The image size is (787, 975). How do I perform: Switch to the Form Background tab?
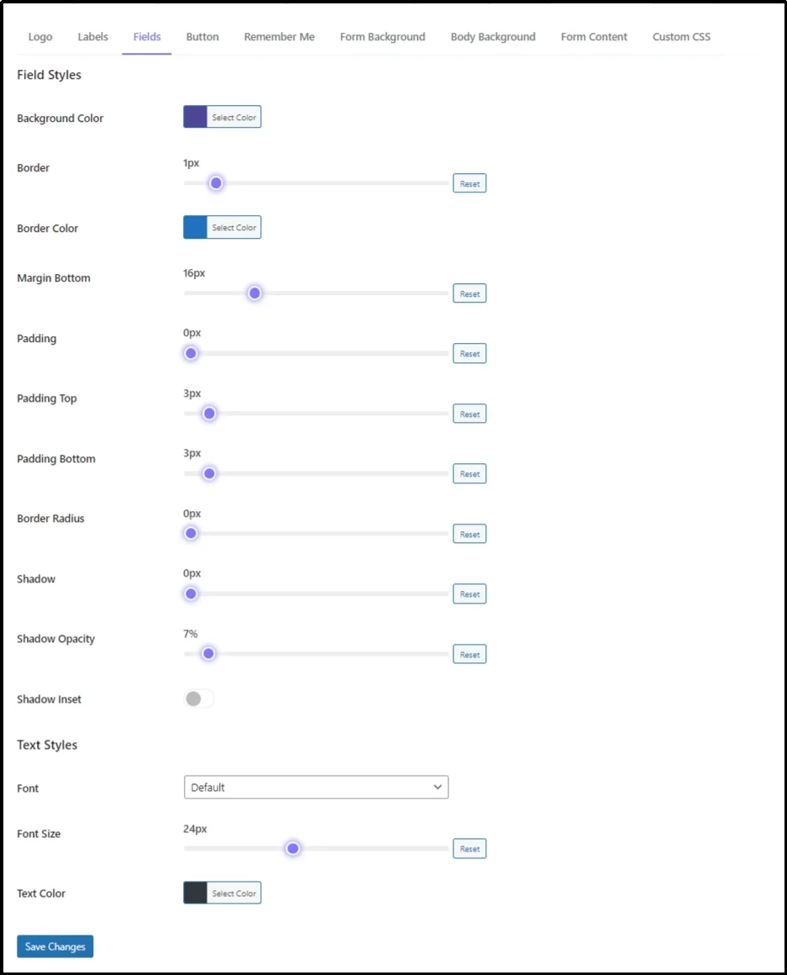382,36
